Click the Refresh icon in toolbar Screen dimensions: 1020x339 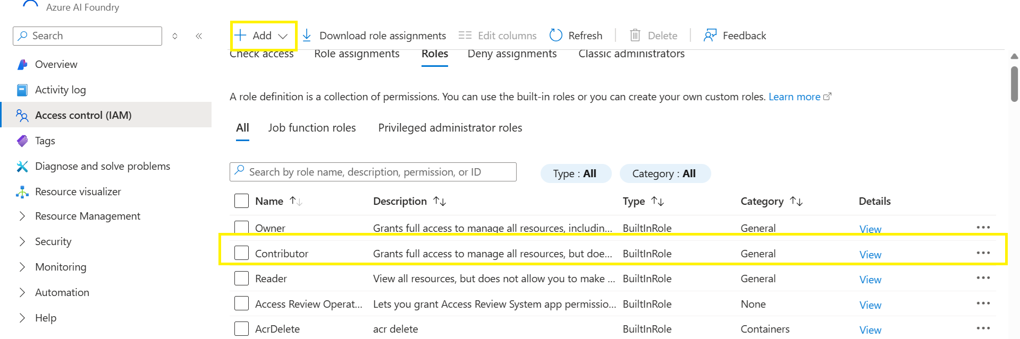556,36
